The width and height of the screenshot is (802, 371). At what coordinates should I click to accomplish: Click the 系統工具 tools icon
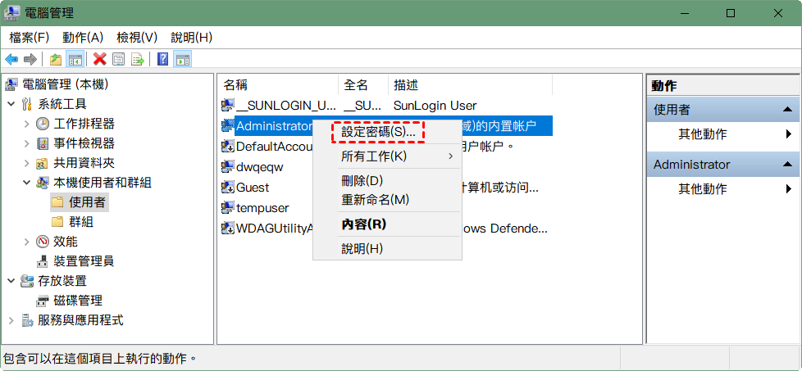click(27, 104)
